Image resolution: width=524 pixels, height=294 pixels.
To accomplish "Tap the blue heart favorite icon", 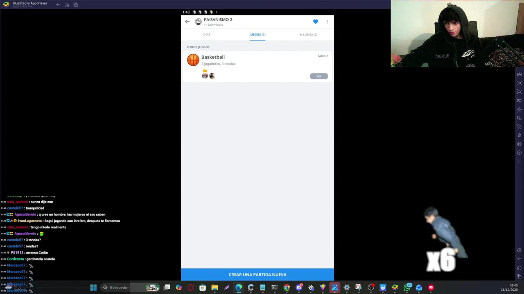I will coord(316,22).
